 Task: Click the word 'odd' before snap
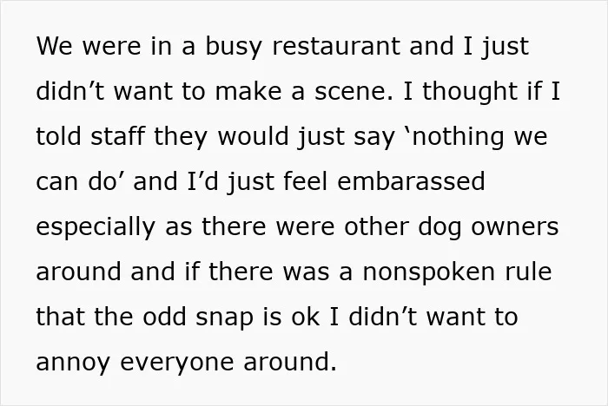(164, 317)
